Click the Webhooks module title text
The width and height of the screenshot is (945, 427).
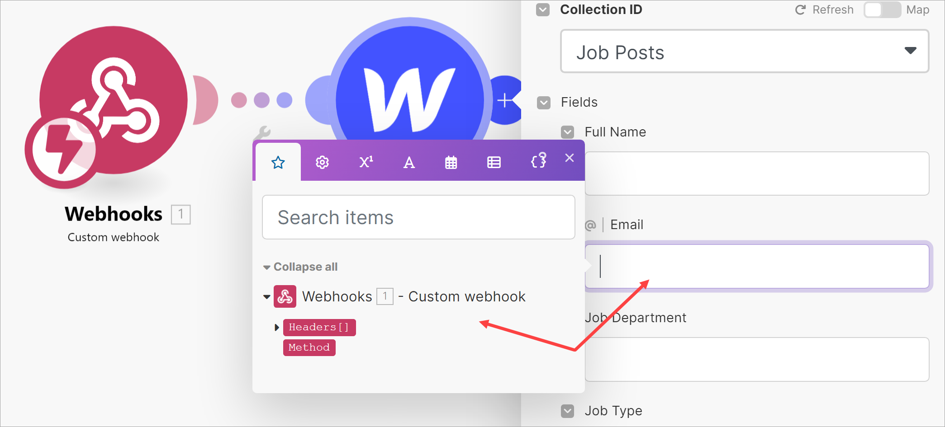point(114,214)
